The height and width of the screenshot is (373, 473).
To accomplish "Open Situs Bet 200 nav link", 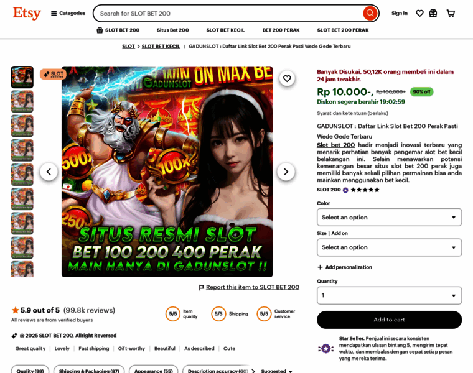I will (x=173, y=30).
